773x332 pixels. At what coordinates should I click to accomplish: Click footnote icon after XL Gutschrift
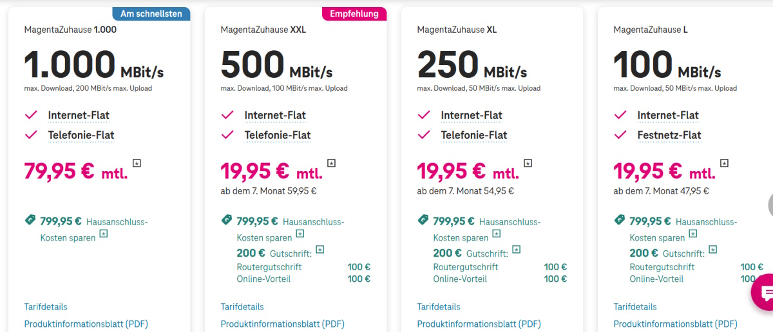click(x=516, y=250)
